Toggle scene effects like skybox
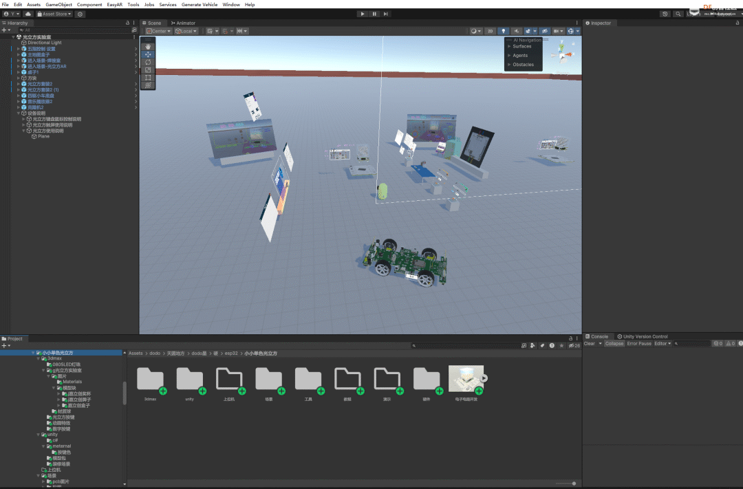 pos(528,31)
